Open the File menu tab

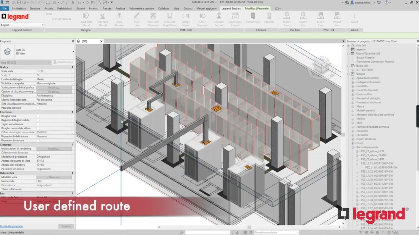(x=4, y=8)
